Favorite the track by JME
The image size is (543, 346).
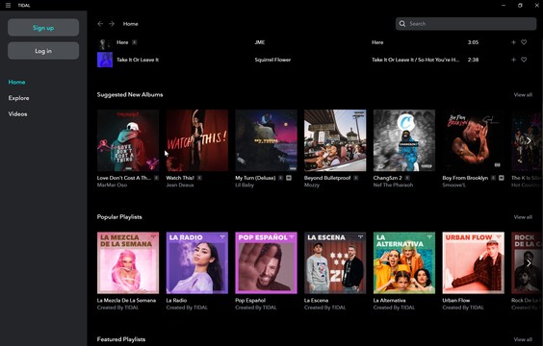click(x=524, y=42)
